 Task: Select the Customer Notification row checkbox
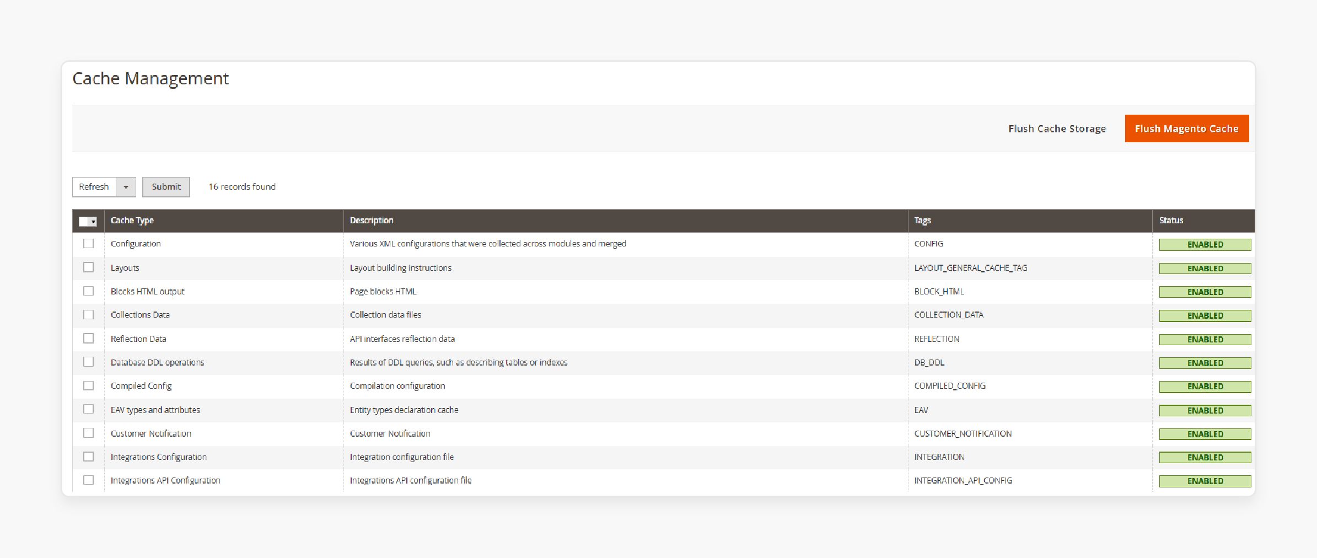pos(88,433)
